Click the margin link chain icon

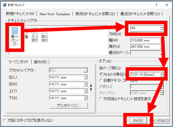91,88
